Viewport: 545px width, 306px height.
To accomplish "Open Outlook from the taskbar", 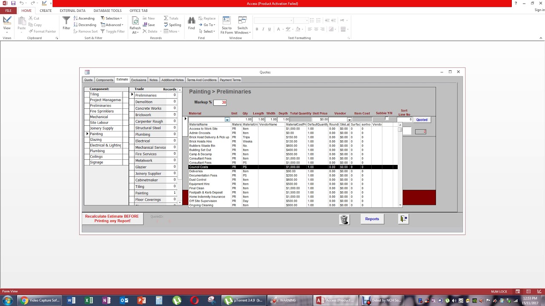I will click(124, 300).
